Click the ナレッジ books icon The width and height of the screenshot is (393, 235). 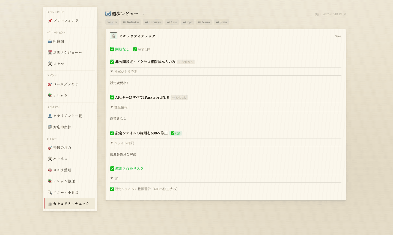[50, 95]
